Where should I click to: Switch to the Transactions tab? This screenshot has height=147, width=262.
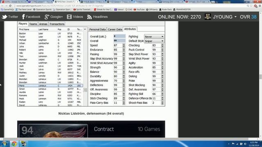tap(57, 24)
